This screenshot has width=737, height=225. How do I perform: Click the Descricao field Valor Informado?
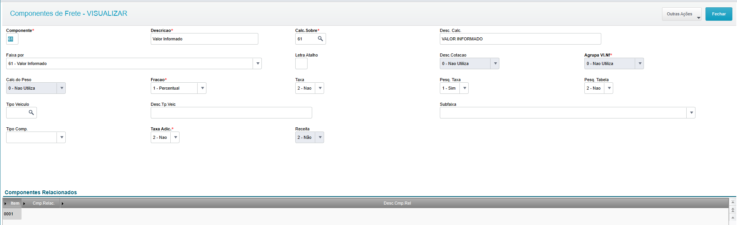pos(205,39)
